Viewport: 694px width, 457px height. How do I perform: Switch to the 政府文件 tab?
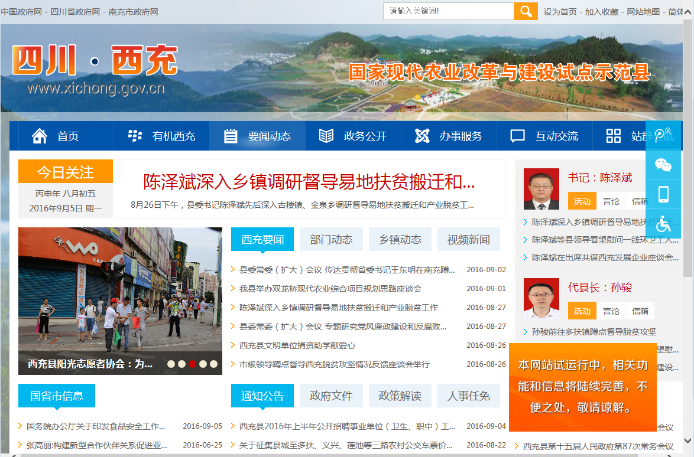331,396
